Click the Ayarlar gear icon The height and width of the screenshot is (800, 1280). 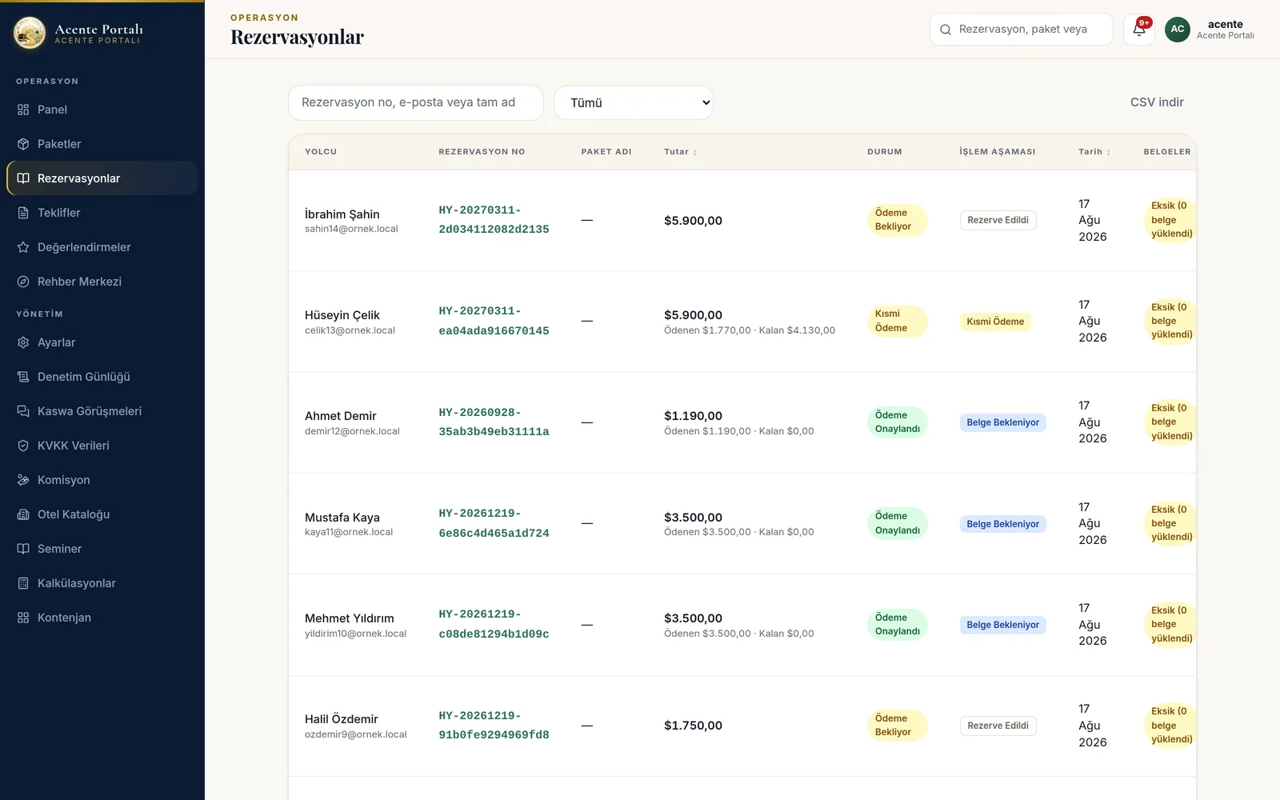click(23, 342)
